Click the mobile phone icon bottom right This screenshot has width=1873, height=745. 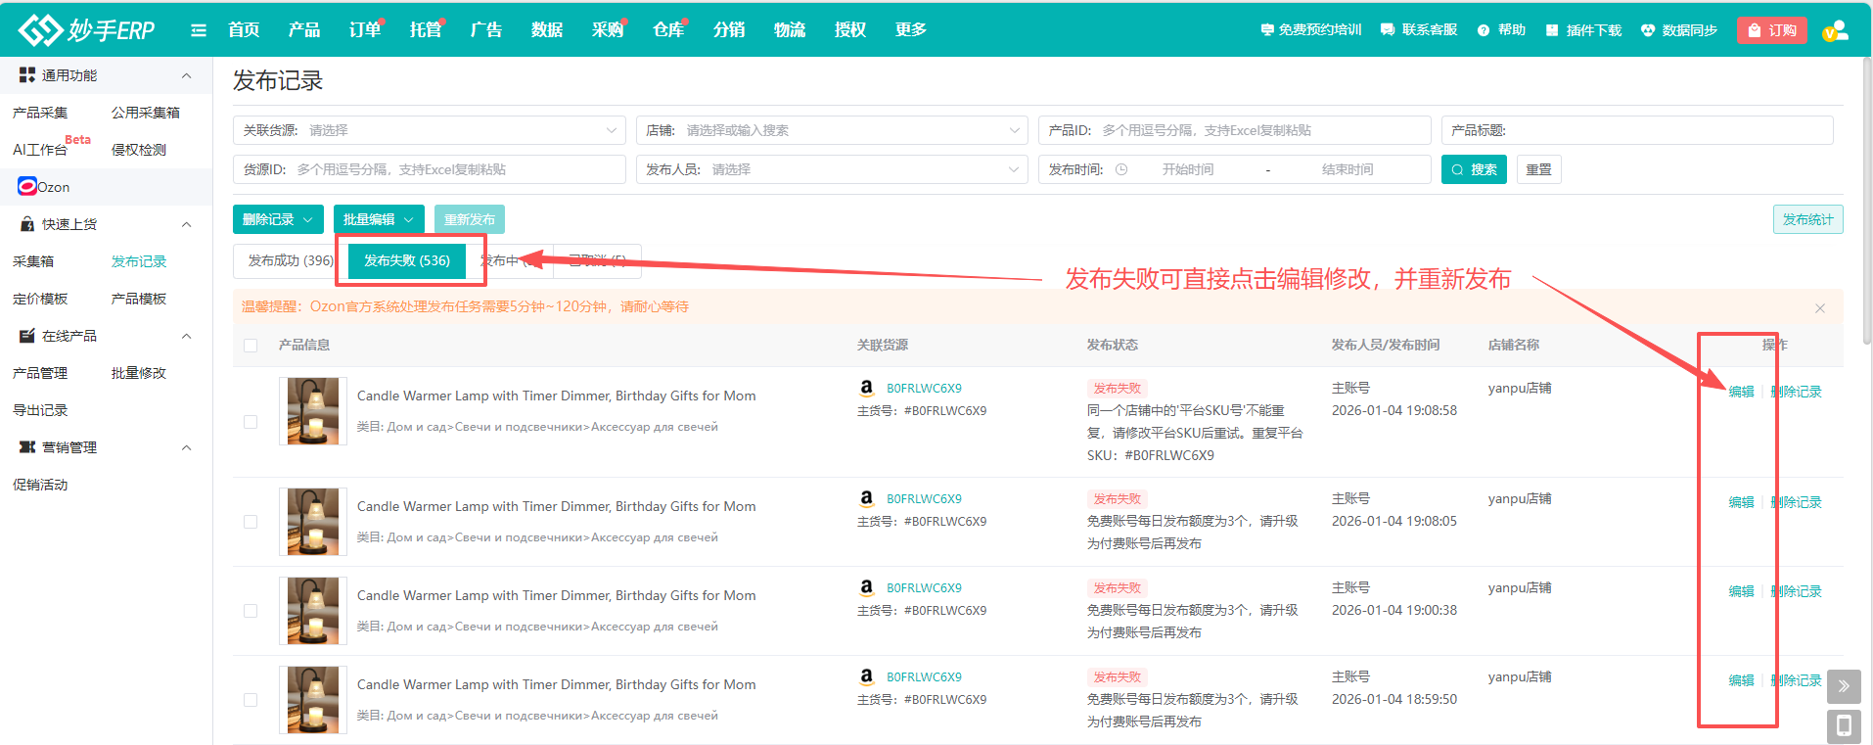click(1844, 726)
